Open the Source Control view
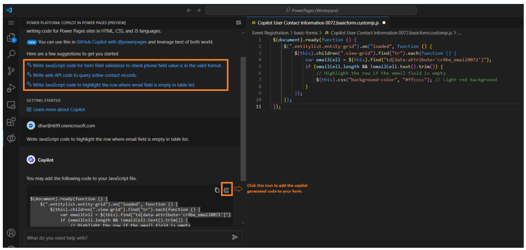Screen dimensions: 526x250 (x=11, y=71)
